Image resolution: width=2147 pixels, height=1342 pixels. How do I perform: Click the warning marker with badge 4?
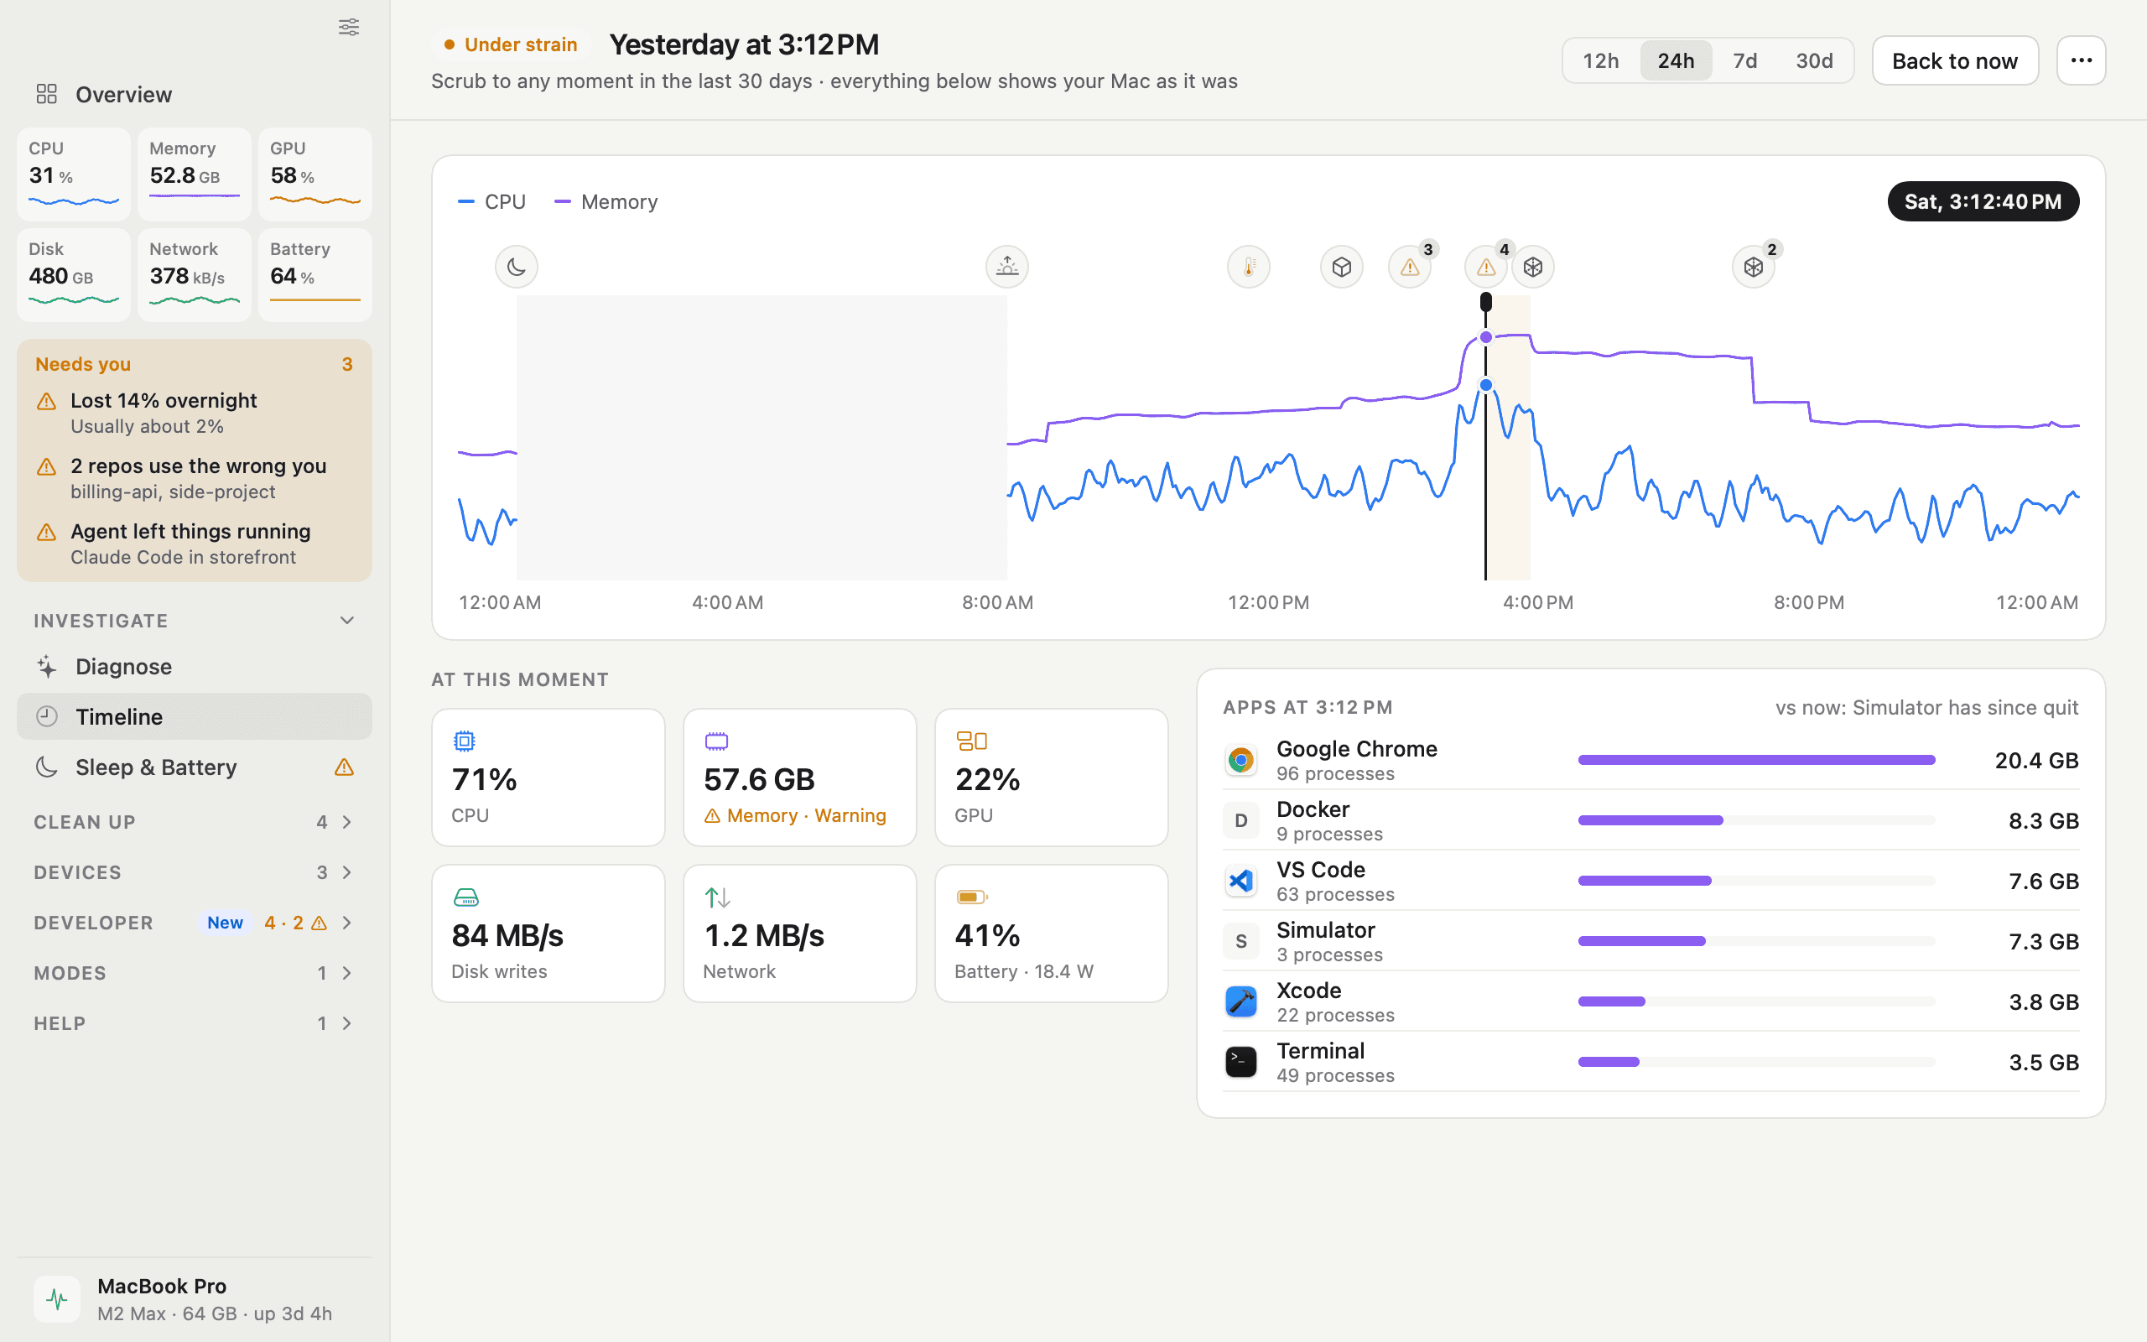tap(1486, 266)
